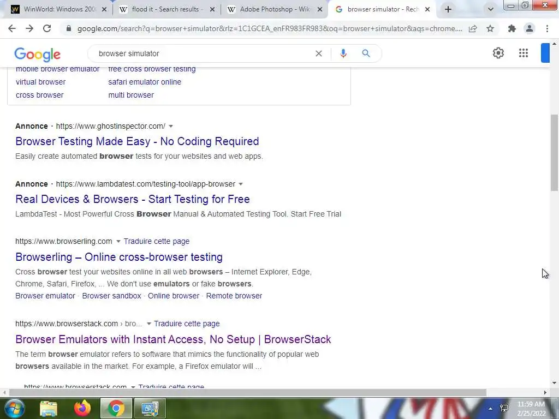Viewport: 559px width, 419px height.
Task: Click the scroll down arrow
Action: [555, 383]
